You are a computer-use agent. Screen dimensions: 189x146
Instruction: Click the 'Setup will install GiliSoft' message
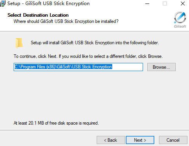click(95, 43)
